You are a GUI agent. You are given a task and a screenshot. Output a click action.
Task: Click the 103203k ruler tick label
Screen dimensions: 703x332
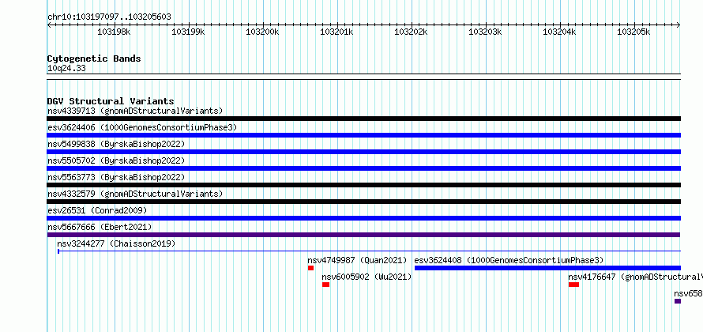[485, 32]
